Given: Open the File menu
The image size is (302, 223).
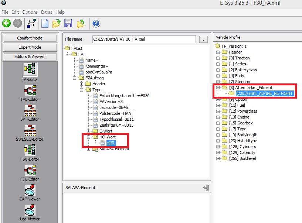Looking at the screenshot, I should 5,12.
